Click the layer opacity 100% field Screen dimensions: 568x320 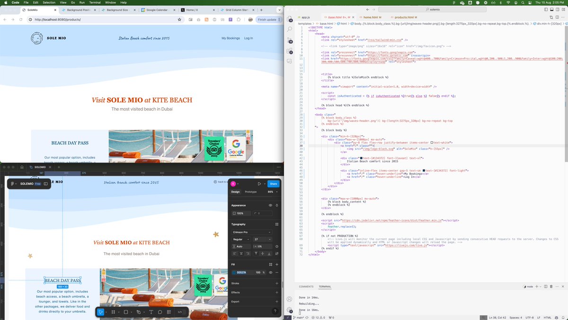(241, 213)
